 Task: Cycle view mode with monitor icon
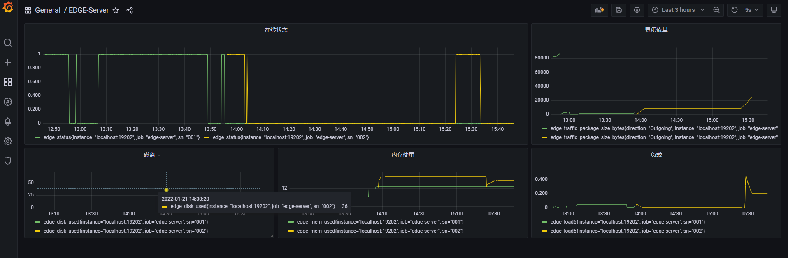(774, 10)
